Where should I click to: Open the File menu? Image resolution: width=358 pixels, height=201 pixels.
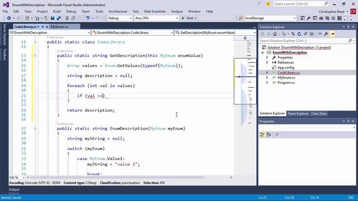pyautogui.click(x=5, y=11)
